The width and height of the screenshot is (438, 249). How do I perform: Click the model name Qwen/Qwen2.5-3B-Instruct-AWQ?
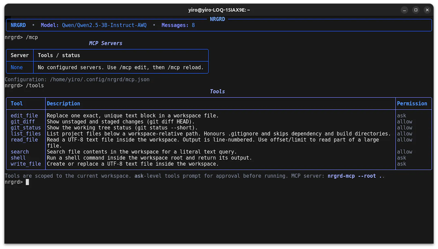[x=104, y=25]
